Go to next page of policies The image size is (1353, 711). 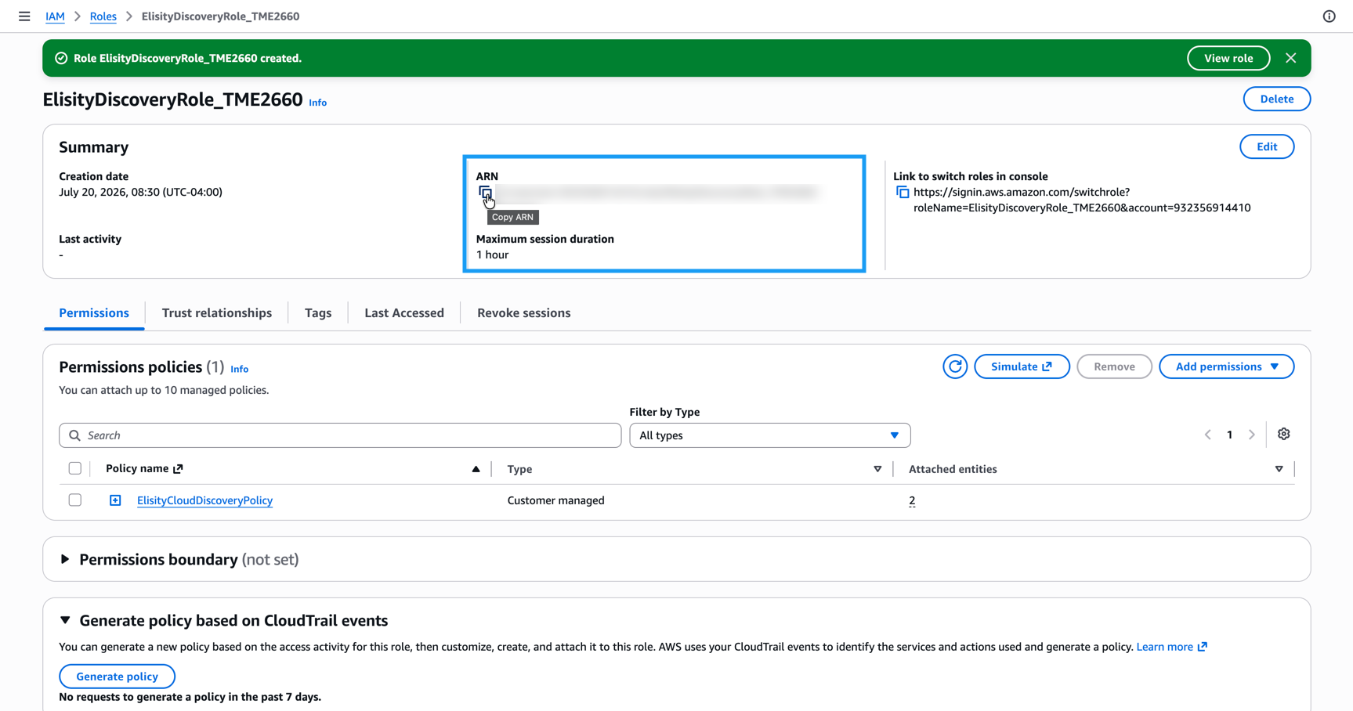(1252, 435)
